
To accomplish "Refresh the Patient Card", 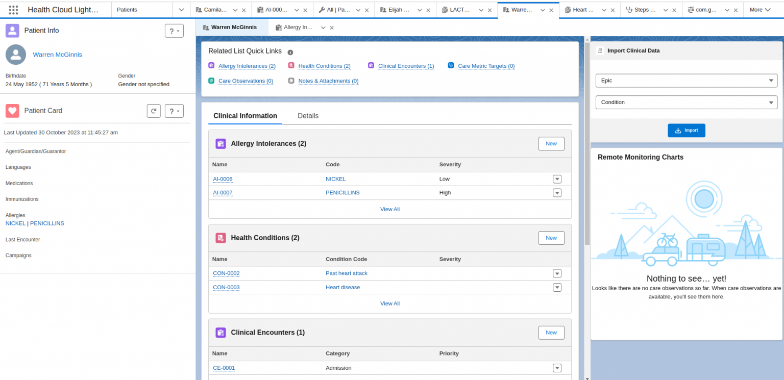I will click(x=154, y=111).
